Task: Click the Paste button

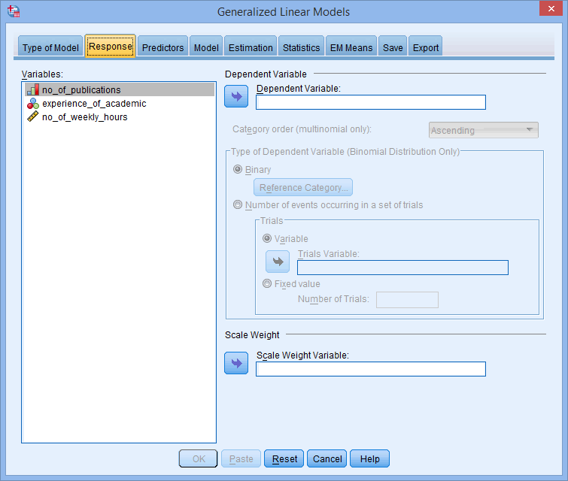Action: (x=241, y=458)
